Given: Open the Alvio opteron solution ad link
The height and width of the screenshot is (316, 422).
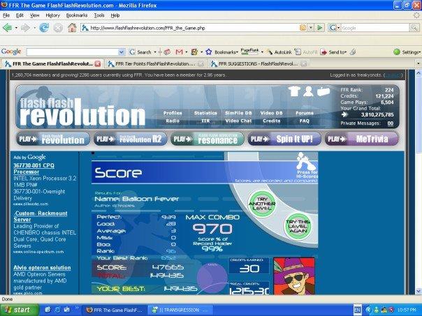Looking at the screenshot, I should pyautogui.click(x=42, y=268).
